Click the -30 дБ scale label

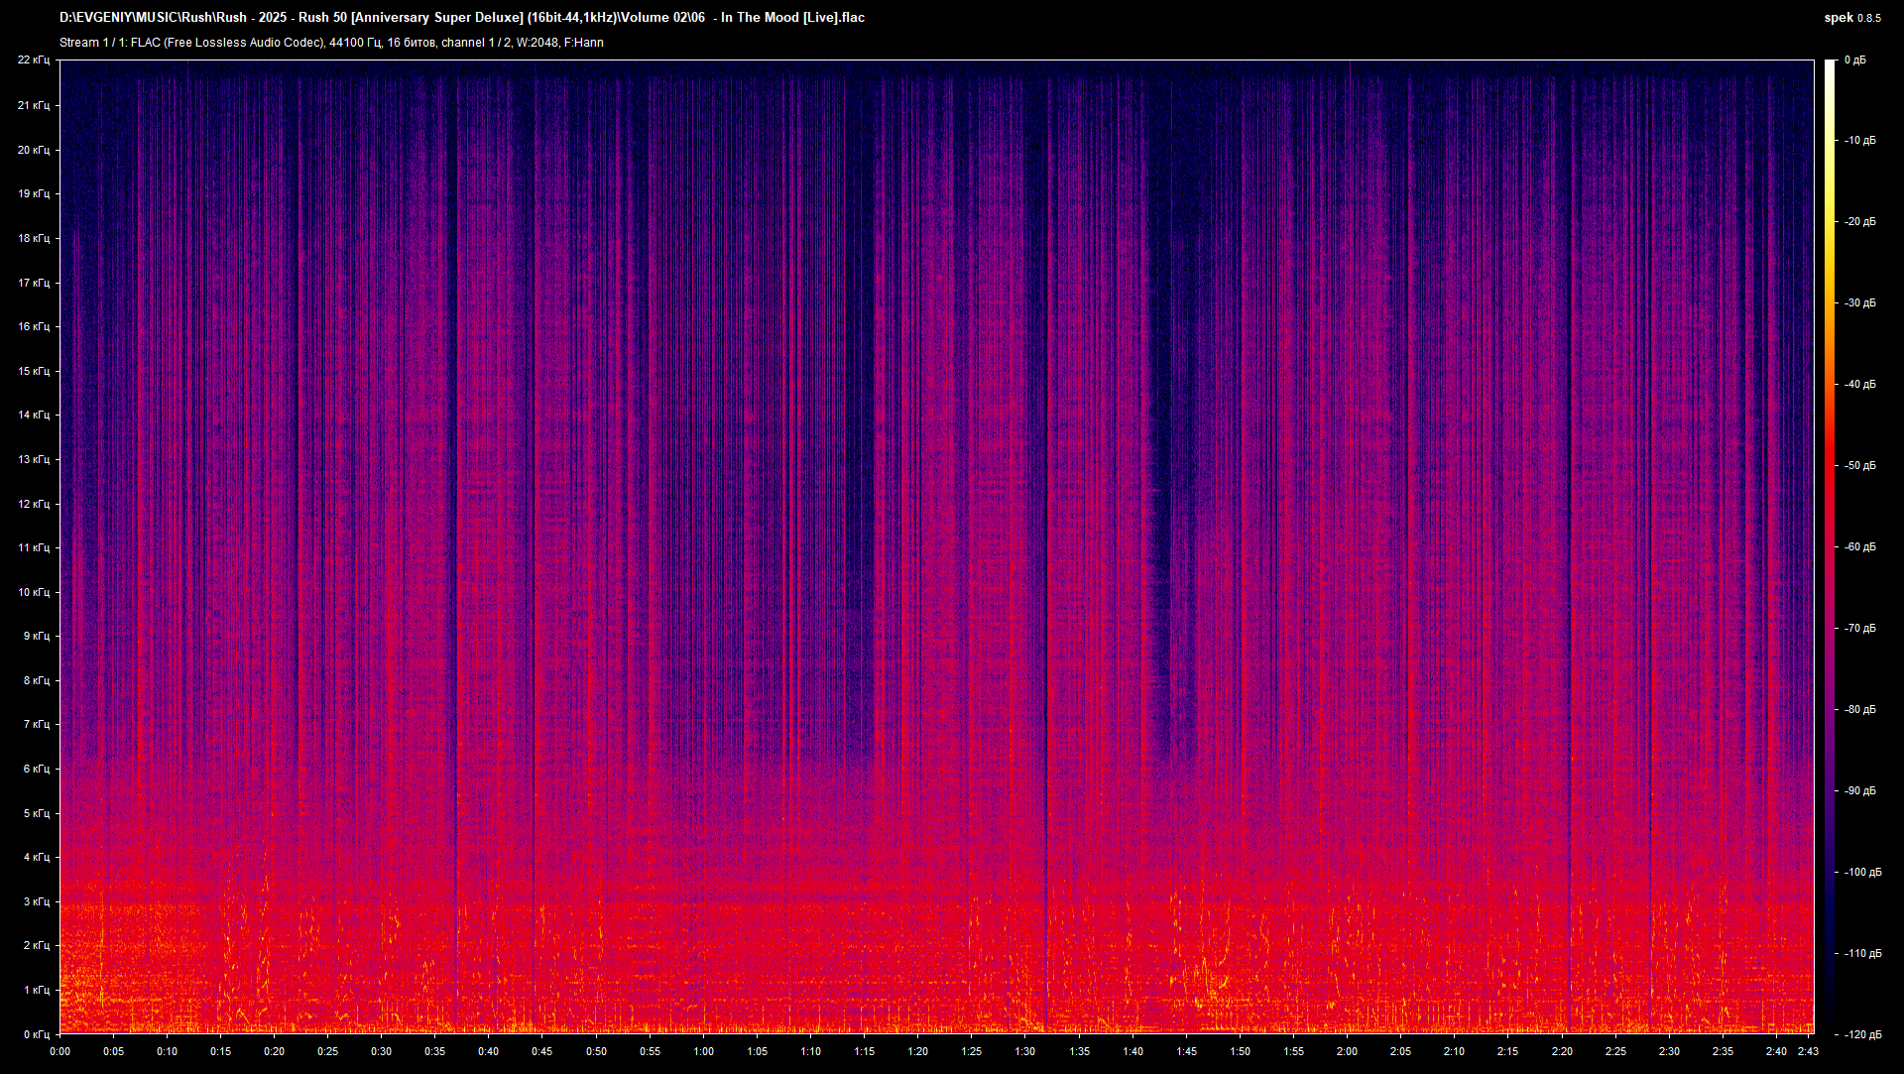(1860, 302)
